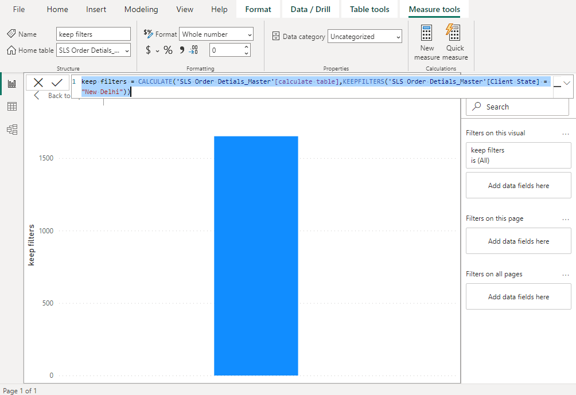
Task: Click the filters Search box
Action: coord(517,107)
